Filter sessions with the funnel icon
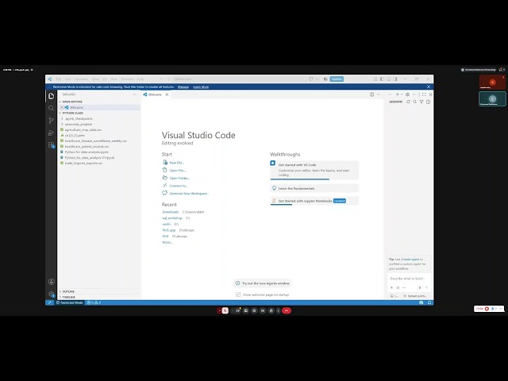Screen dimensions: 508x381 (x=421, y=102)
